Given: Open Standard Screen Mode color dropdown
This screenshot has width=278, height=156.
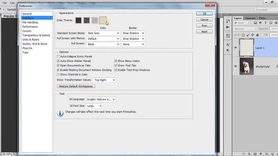Looking at the screenshot, I should [x=103, y=33].
